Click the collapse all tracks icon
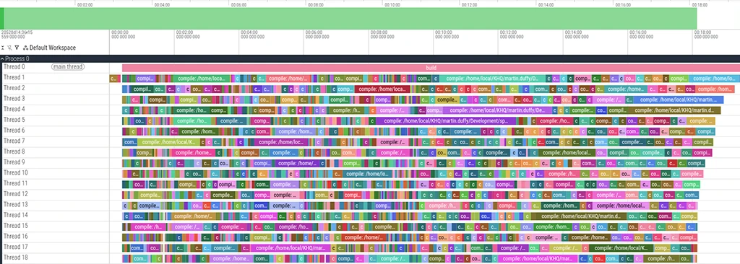Viewport: 740px width, 264px height. click(x=3, y=48)
